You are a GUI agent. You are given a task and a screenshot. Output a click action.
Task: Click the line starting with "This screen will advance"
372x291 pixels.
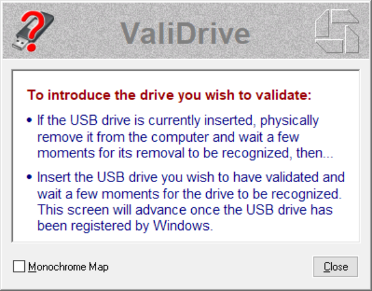point(185,210)
